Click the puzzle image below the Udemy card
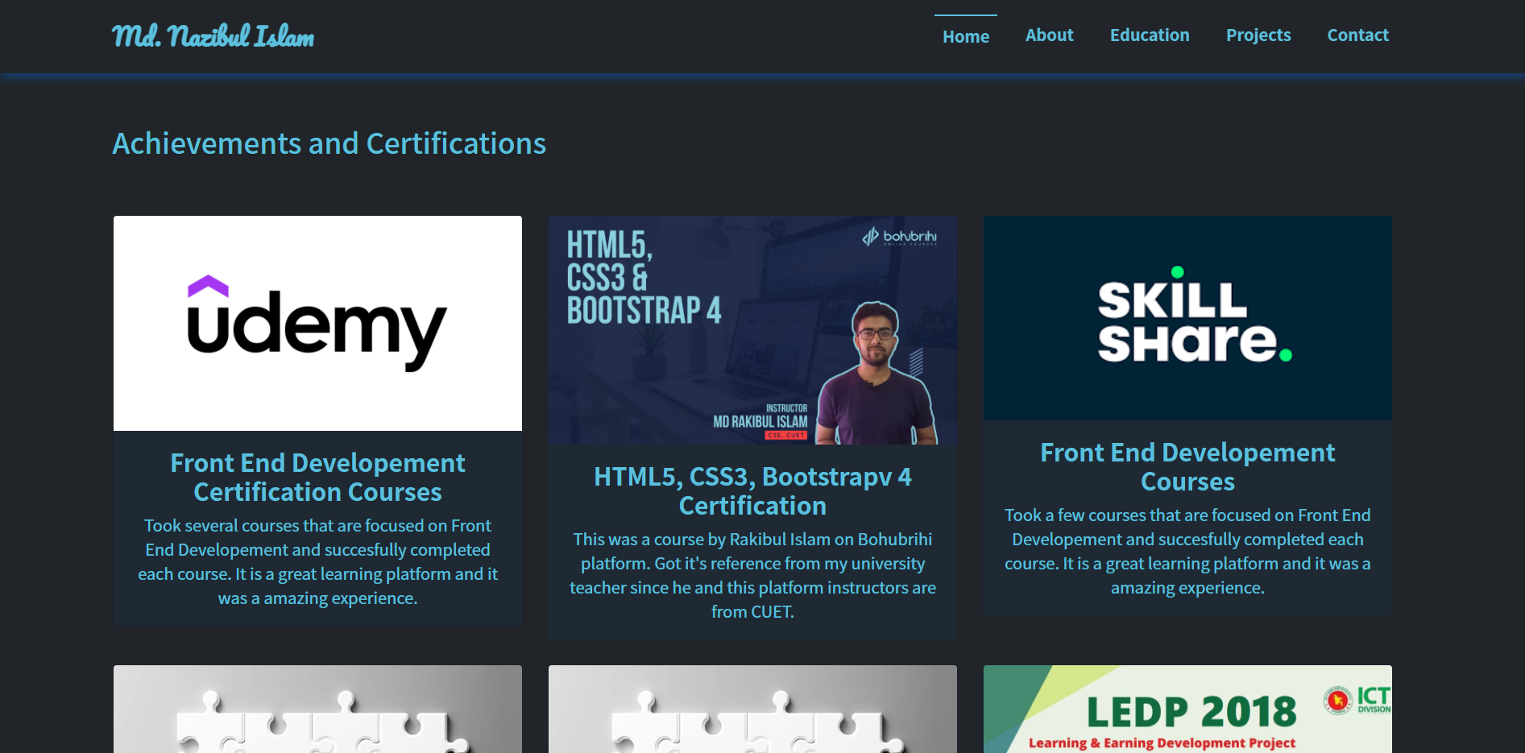1525x753 pixels. coord(317,709)
